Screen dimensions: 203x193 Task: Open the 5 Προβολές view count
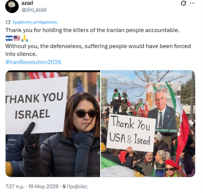click(75, 186)
